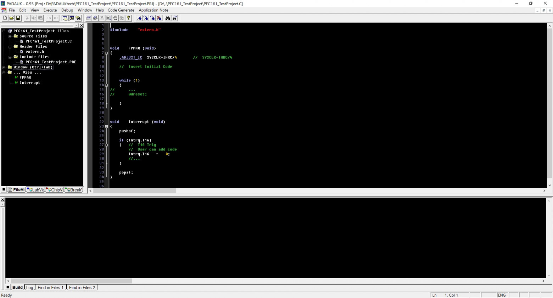Jump to Interrupt in the View list
The image size is (553, 298).
tap(30, 83)
